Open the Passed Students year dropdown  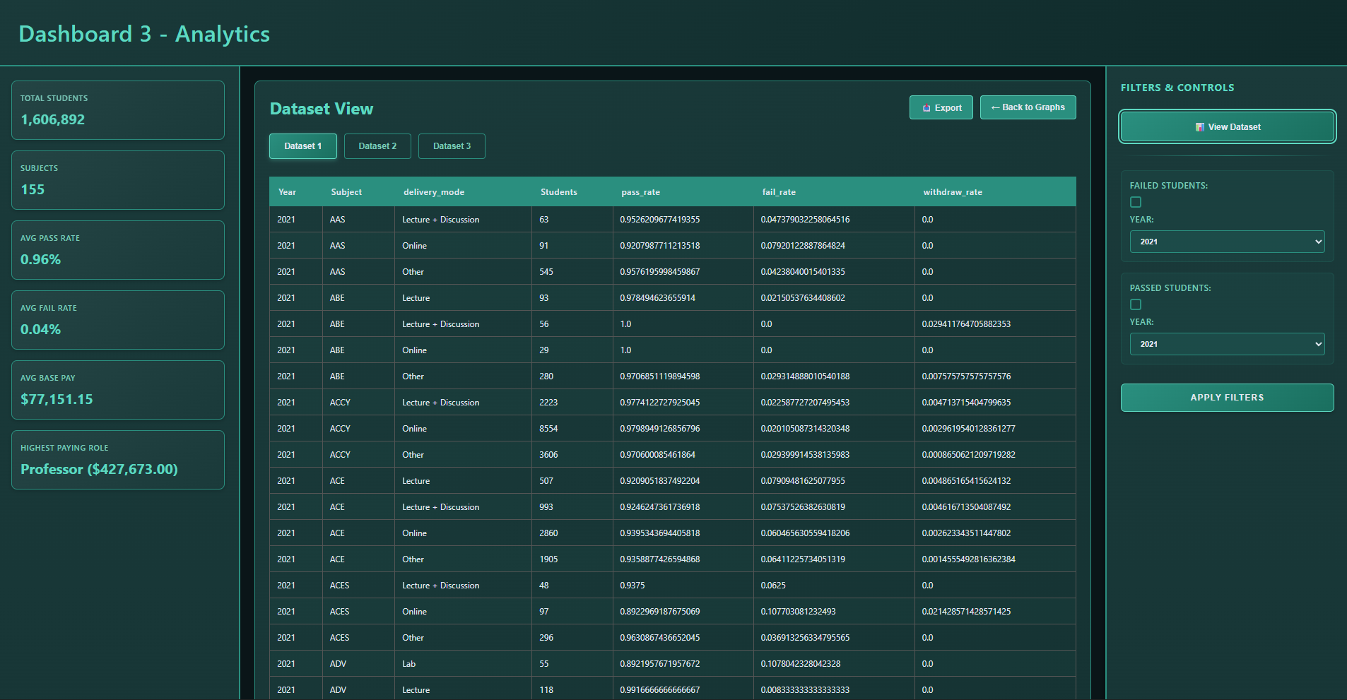click(x=1227, y=344)
